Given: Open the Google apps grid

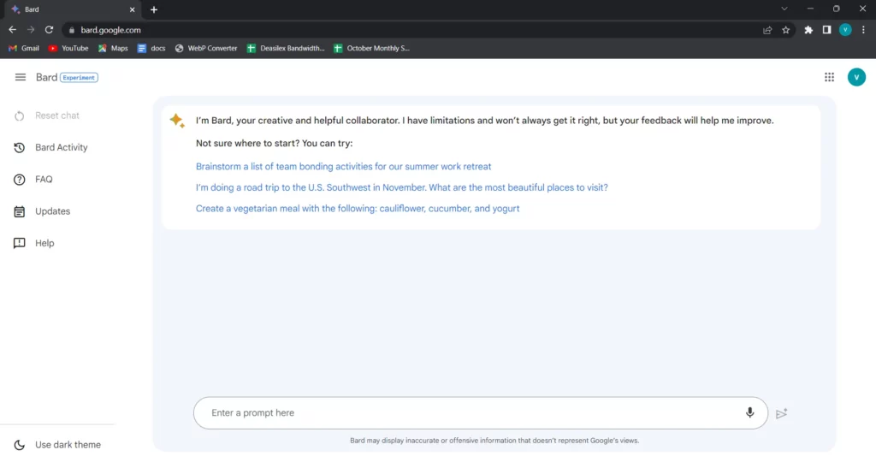Looking at the screenshot, I should point(829,77).
